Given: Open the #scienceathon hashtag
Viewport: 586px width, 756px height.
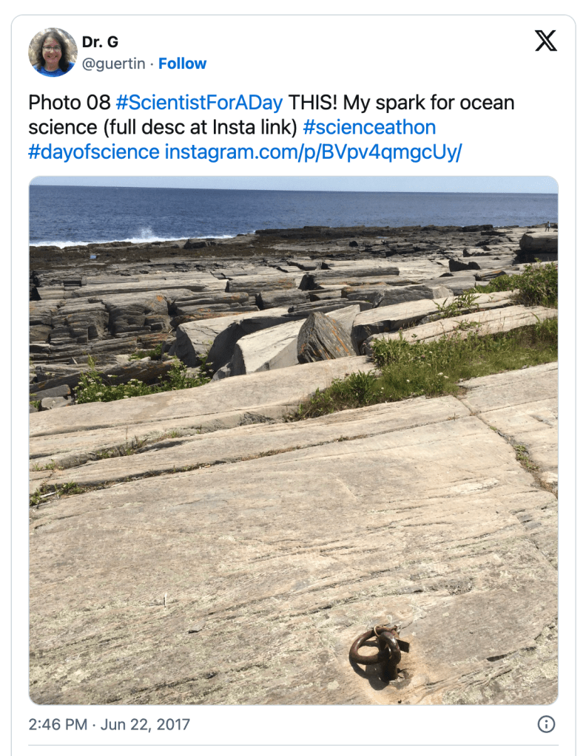Looking at the screenshot, I should tap(369, 127).
